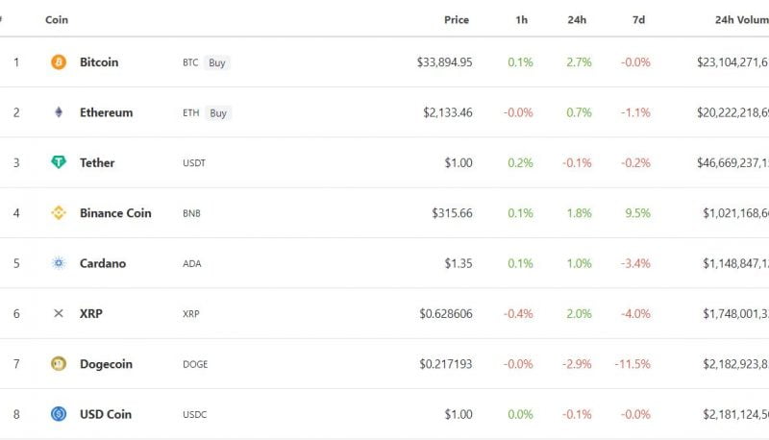Sort table by Coin column header
The image size is (769, 440).
point(57,19)
